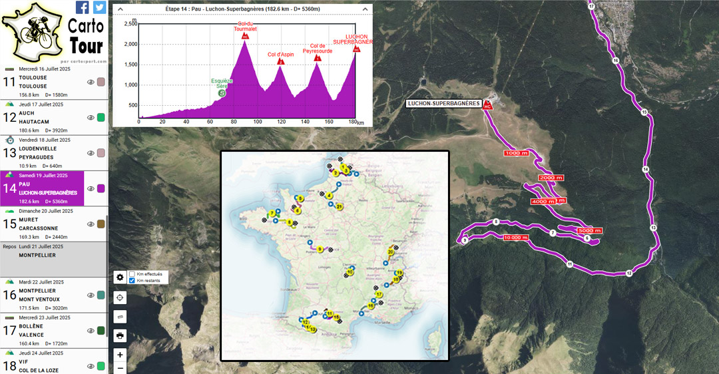Enable the 'Km effectués' checkbox
719x374 pixels.
click(132, 274)
